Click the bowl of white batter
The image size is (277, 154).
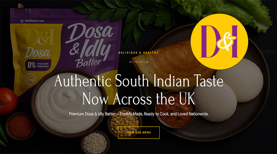(69, 103)
